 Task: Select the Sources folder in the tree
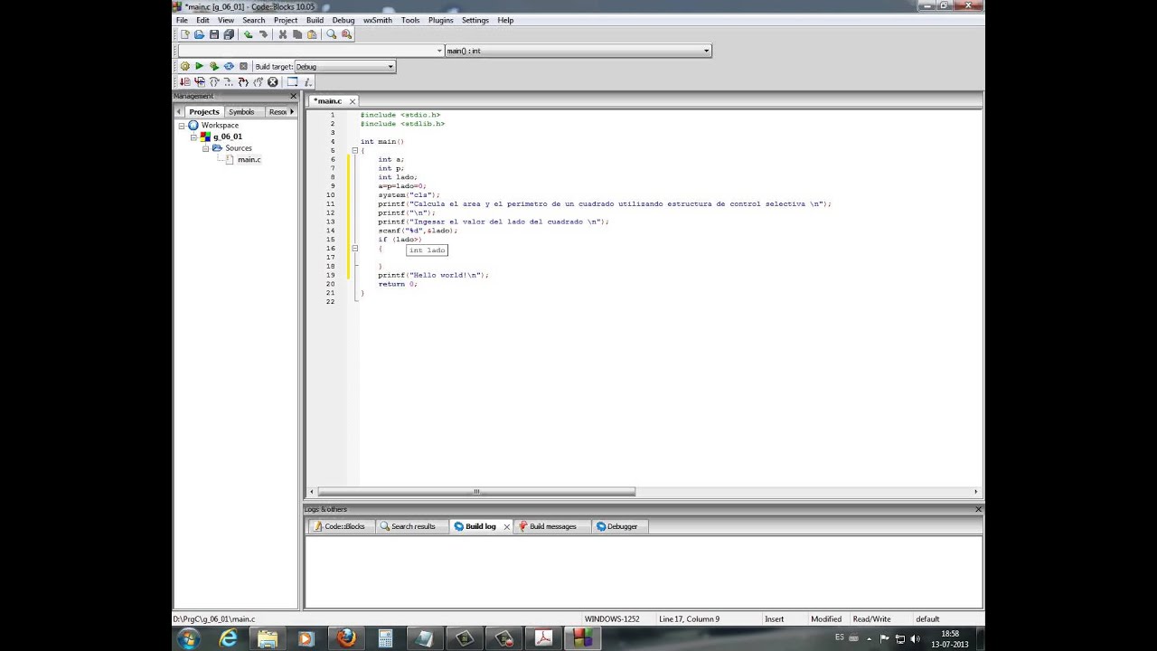pos(239,148)
